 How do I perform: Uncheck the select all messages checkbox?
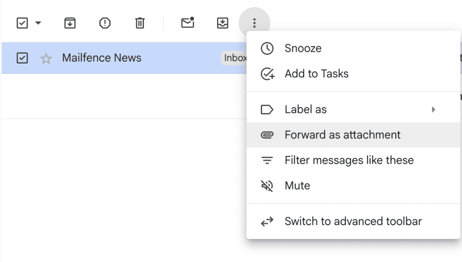21,23
